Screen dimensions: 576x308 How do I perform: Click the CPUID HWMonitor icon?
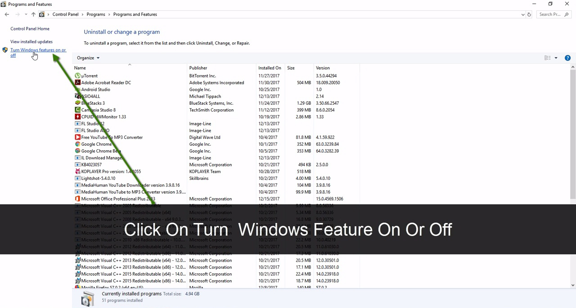click(x=77, y=117)
